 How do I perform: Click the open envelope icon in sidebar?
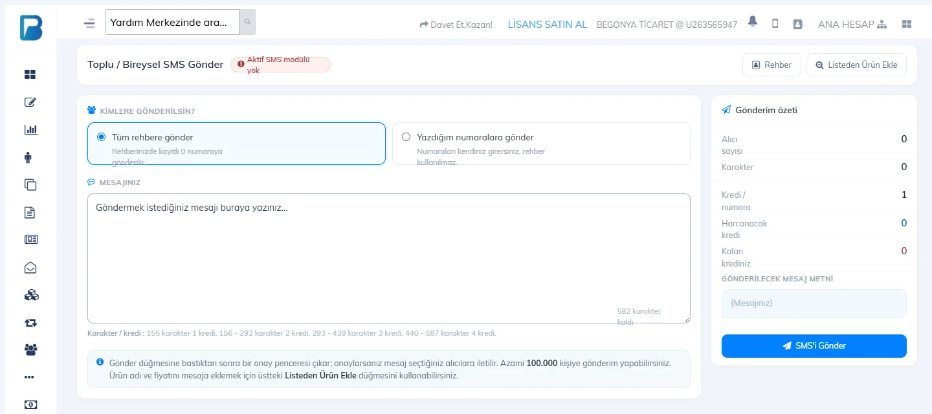pos(30,267)
